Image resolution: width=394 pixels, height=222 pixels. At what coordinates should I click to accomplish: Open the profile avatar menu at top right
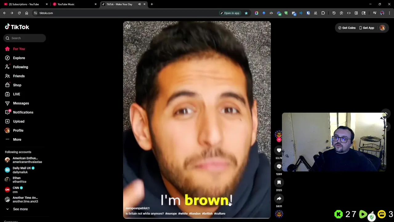click(x=382, y=28)
